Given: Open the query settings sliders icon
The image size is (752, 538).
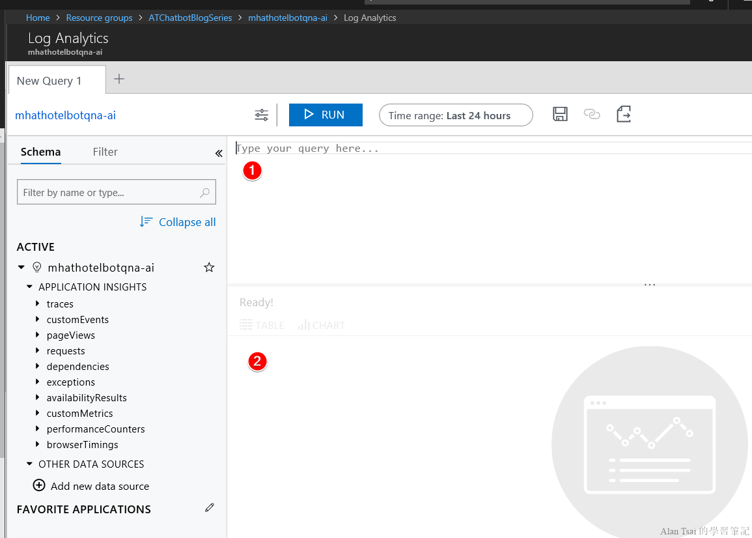Looking at the screenshot, I should coord(261,115).
